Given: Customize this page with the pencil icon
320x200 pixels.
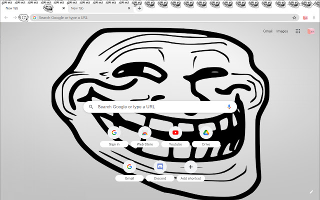Looking at the screenshot, I should pyautogui.click(x=311, y=192).
